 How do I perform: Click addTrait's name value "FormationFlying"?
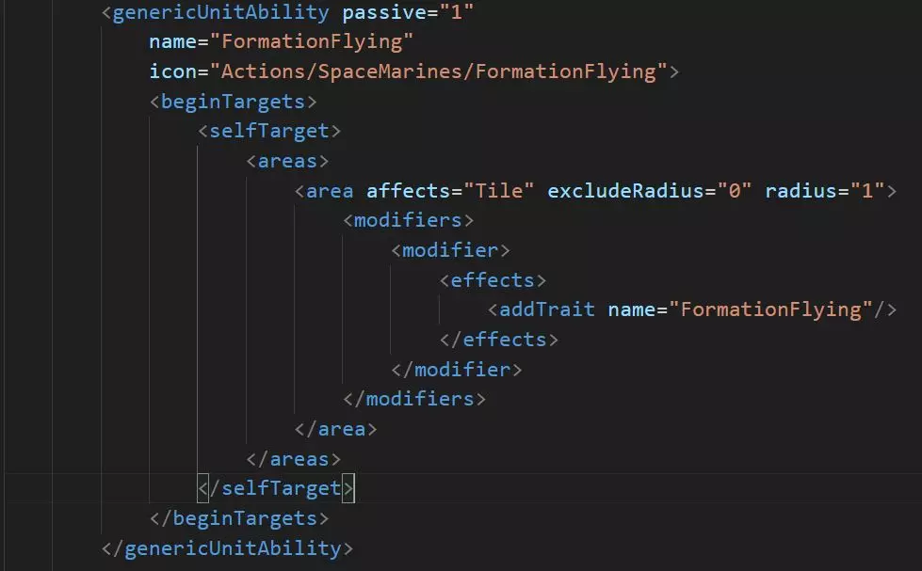[770, 310]
